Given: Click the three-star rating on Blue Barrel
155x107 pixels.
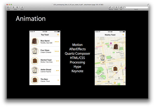Looking at the screenshot, I should click(x=57, y=42).
